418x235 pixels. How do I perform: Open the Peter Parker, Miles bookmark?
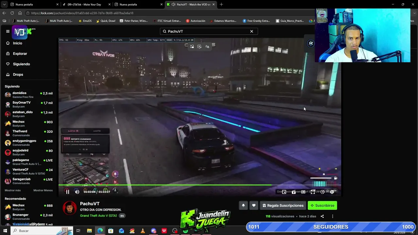[134, 21]
